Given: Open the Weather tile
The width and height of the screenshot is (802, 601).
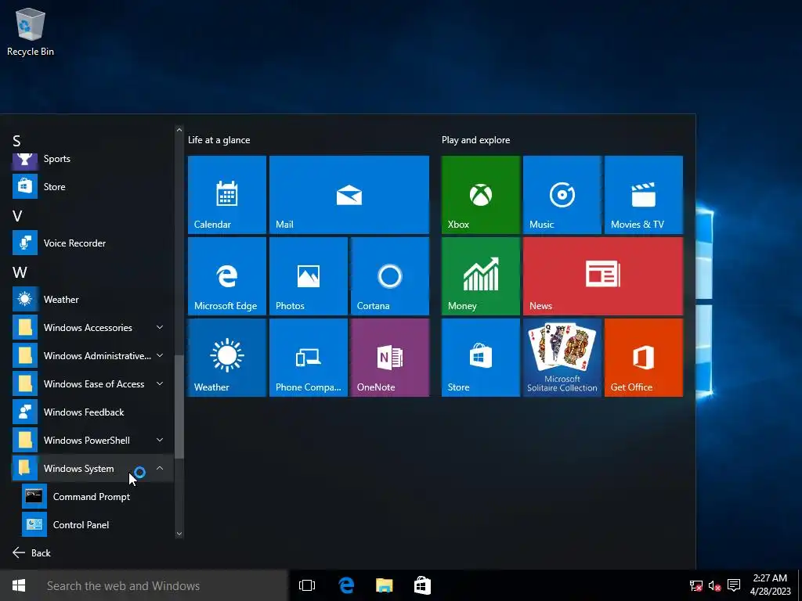Looking at the screenshot, I should click(227, 357).
